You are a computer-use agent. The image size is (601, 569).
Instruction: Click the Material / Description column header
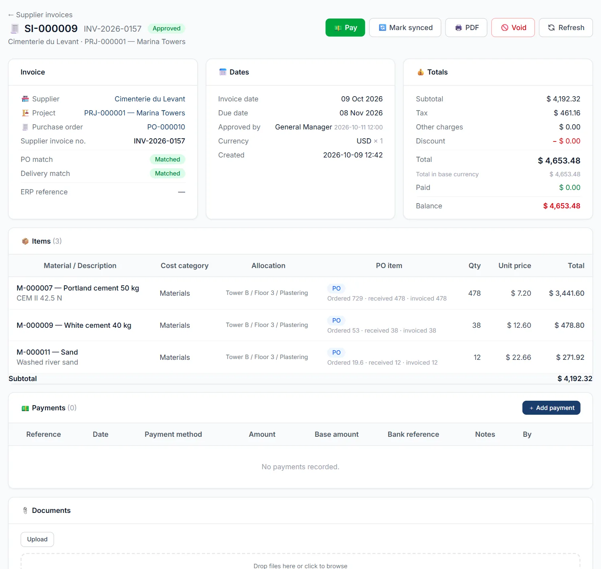(80, 266)
